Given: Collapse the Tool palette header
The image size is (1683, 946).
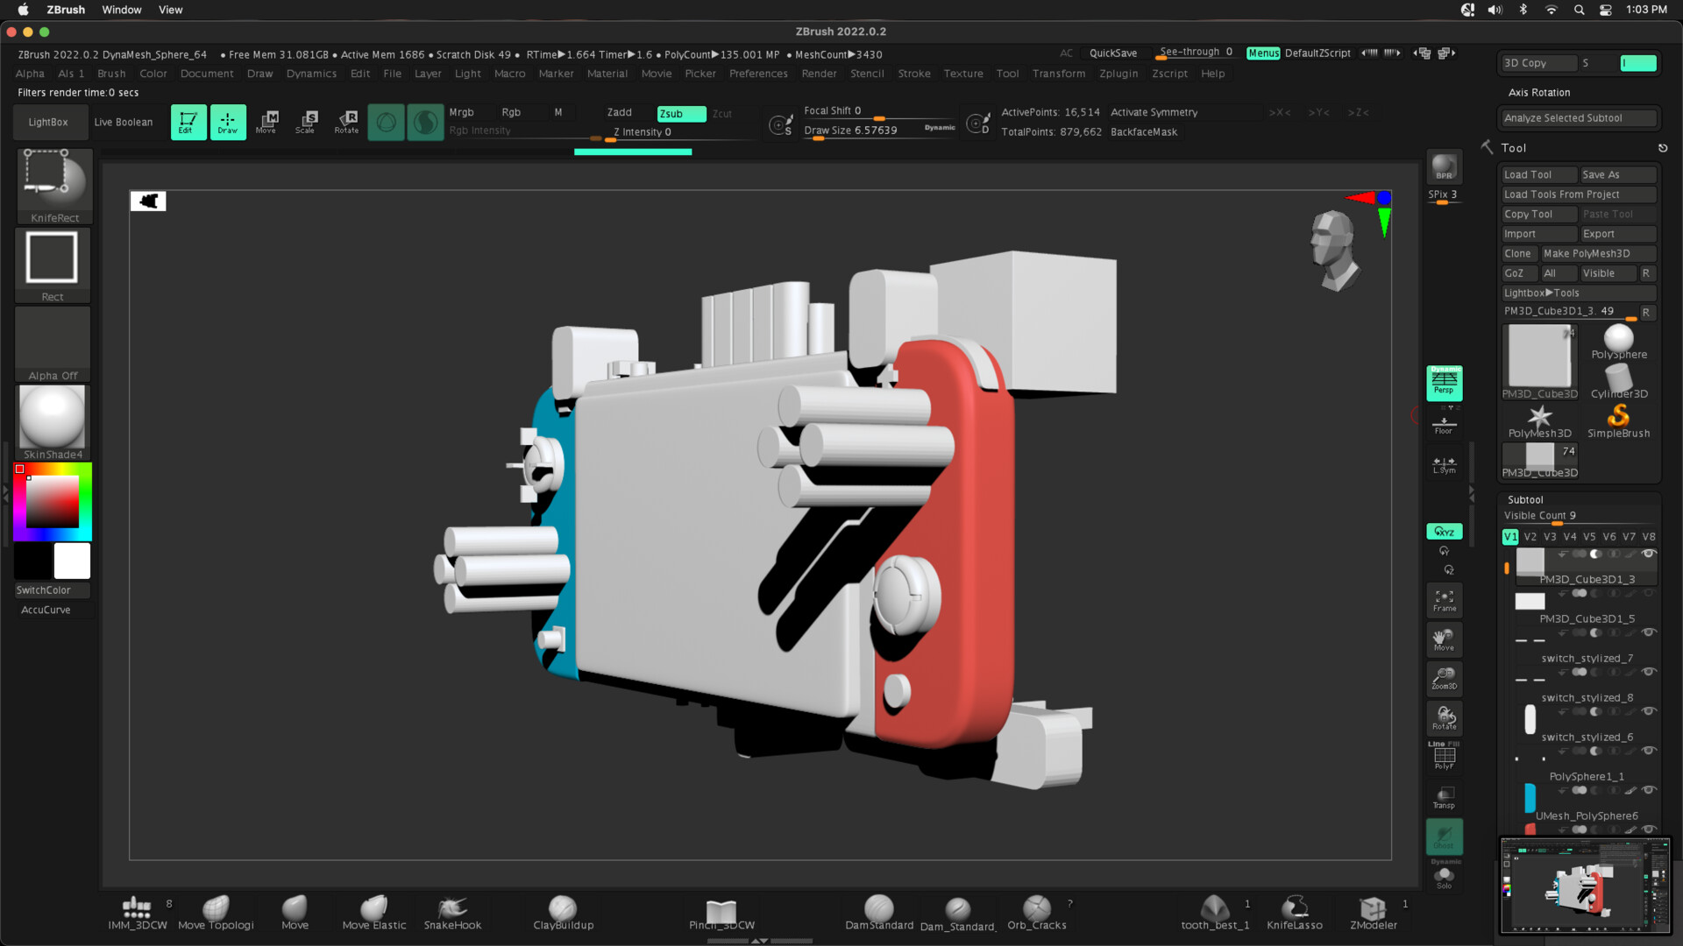Looking at the screenshot, I should coord(1514,148).
